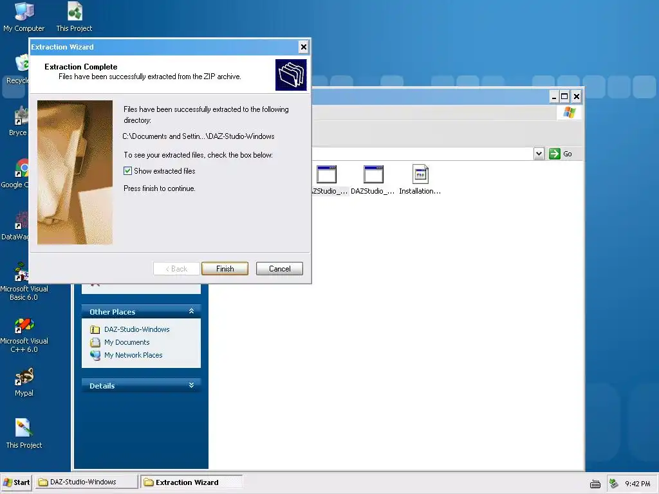Image resolution: width=659 pixels, height=494 pixels.
Task: Expand the Details panel
Action: [x=191, y=385]
